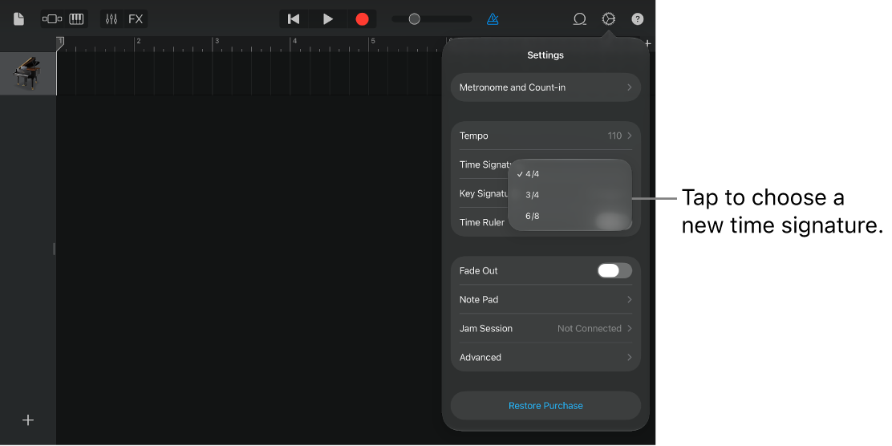Tap Restore Purchase link

[x=545, y=406]
